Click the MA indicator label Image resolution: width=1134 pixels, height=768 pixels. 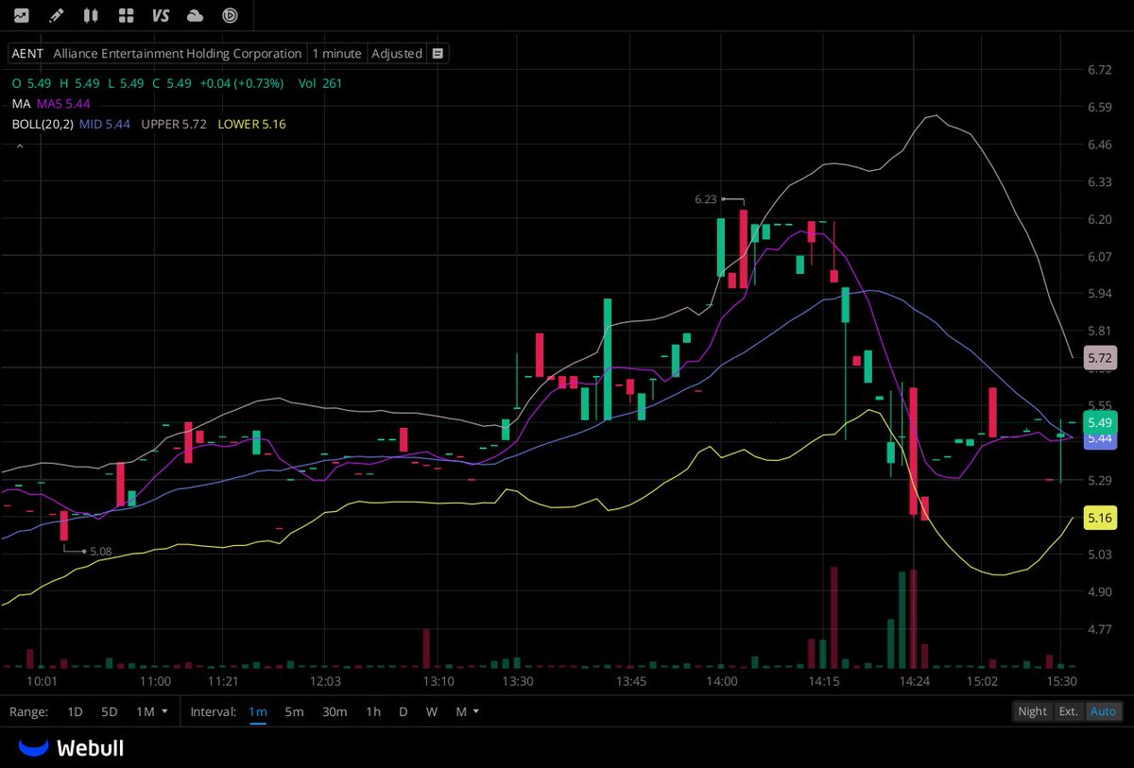pos(21,104)
